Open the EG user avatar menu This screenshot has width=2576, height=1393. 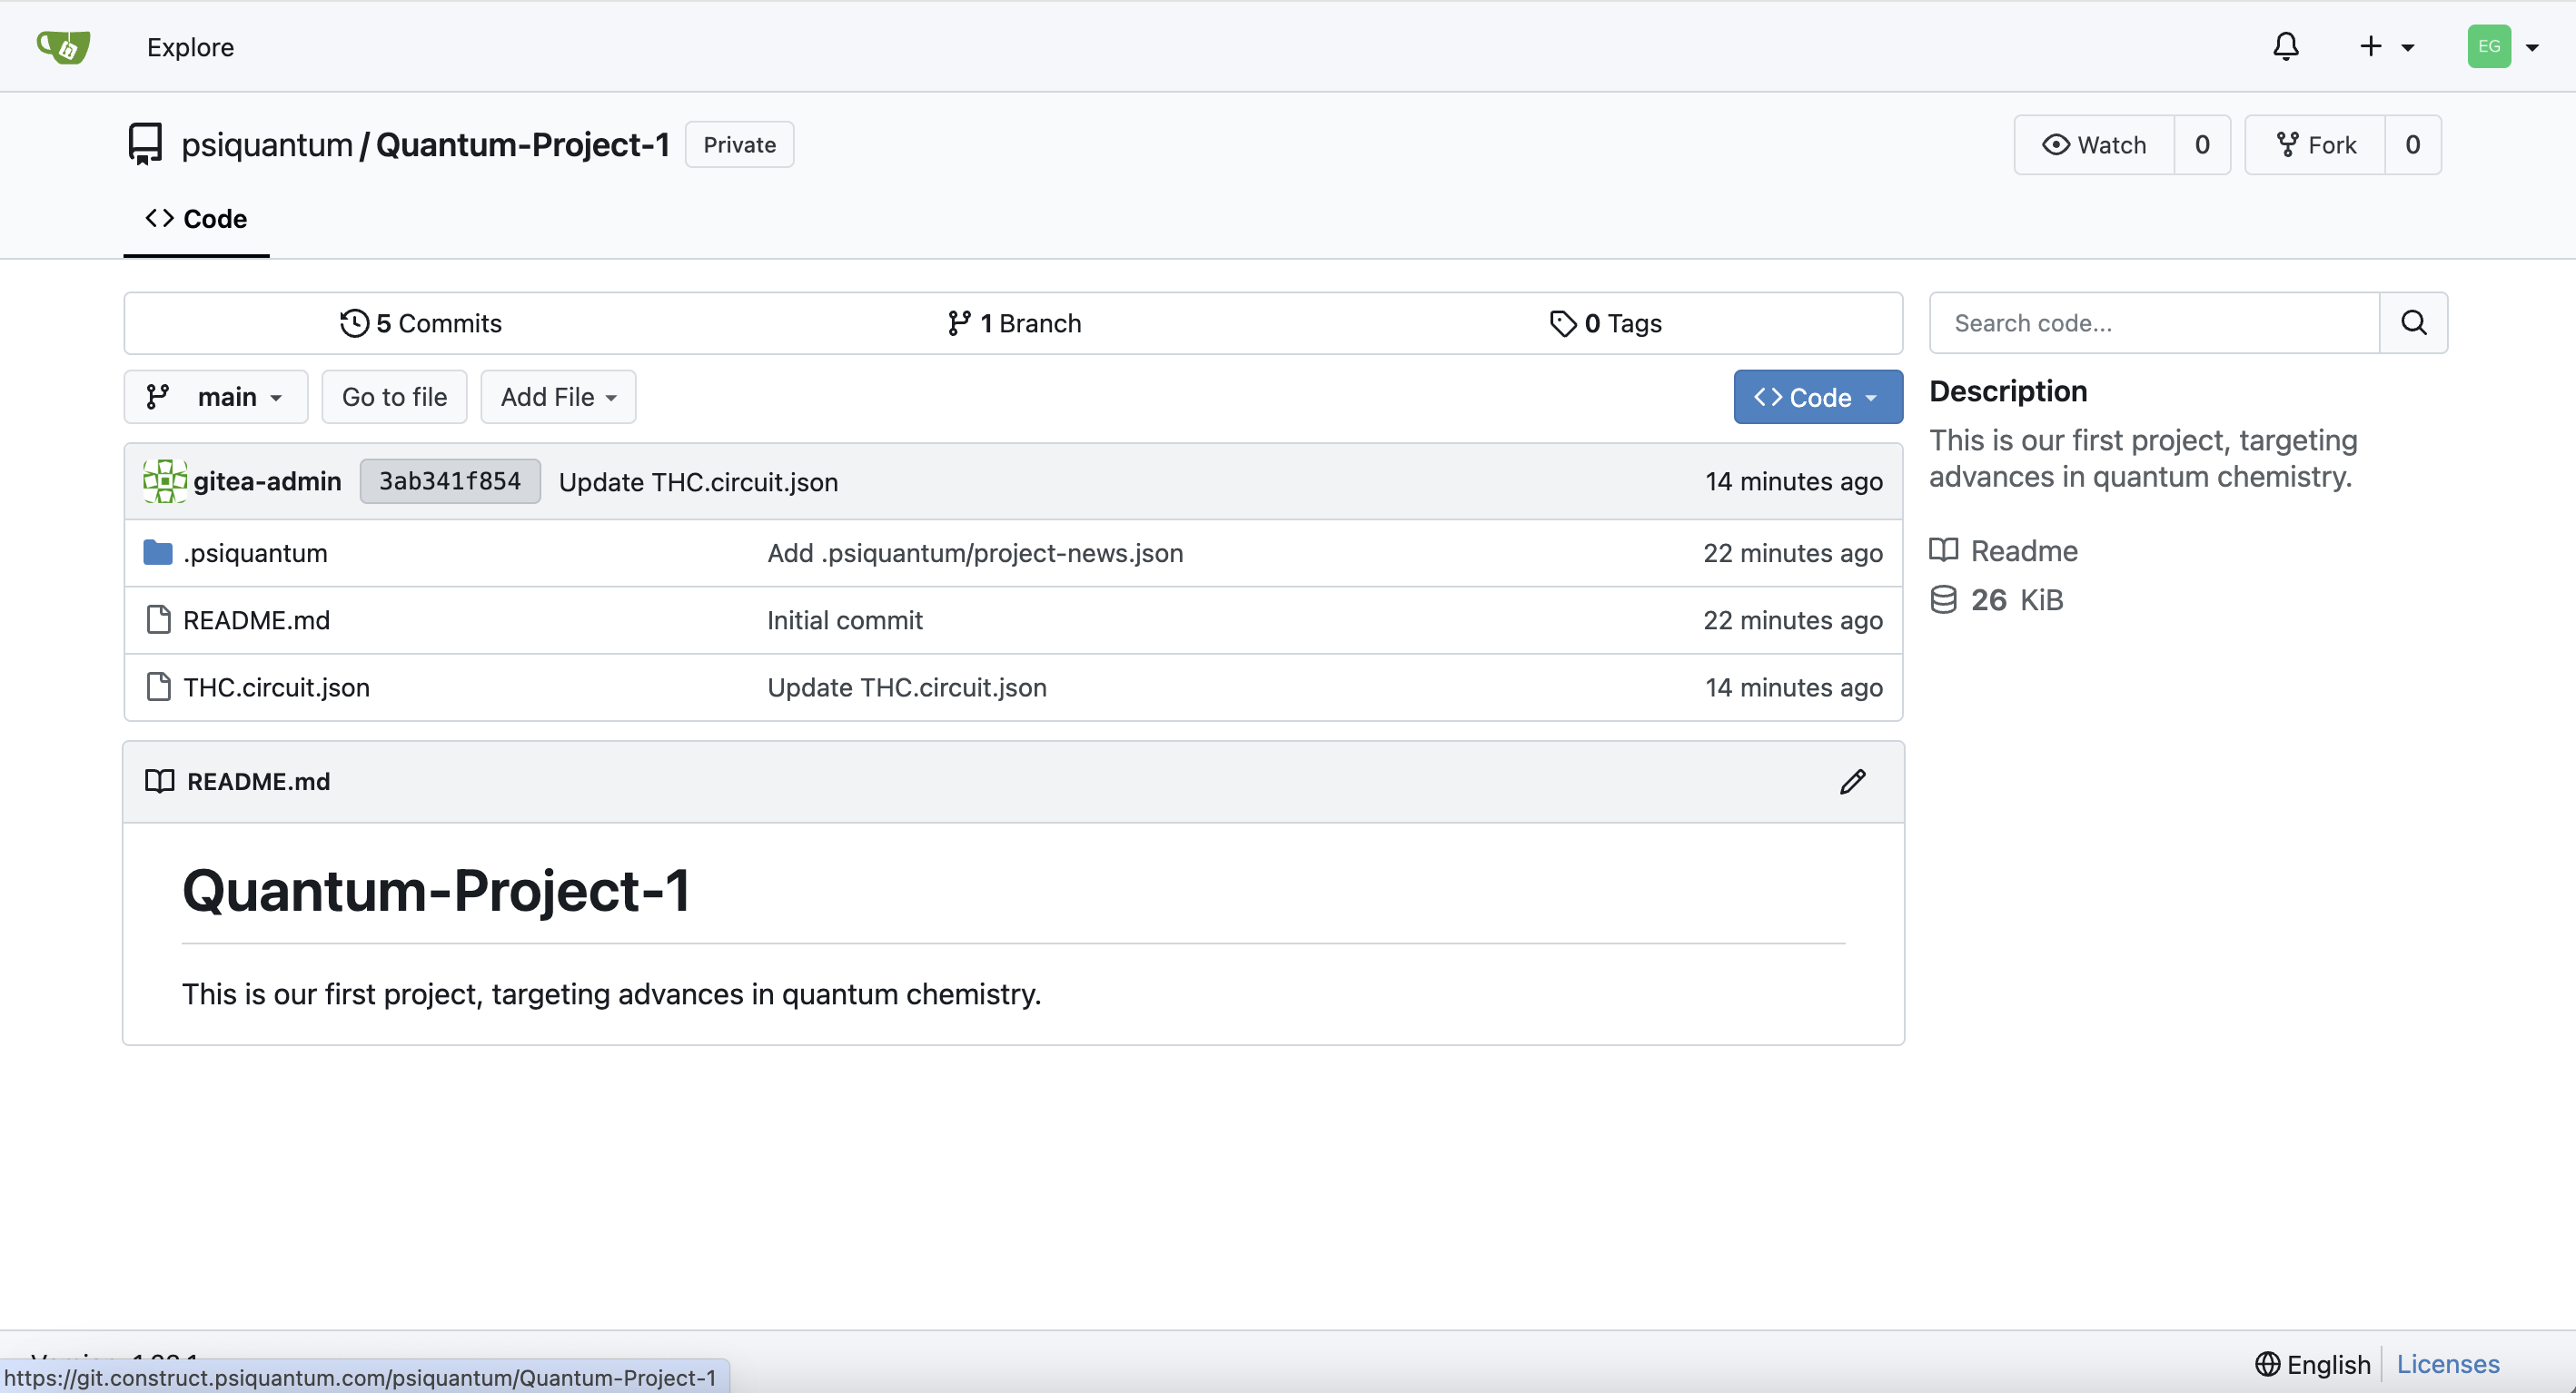pyautogui.click(x=2502, y=46)
